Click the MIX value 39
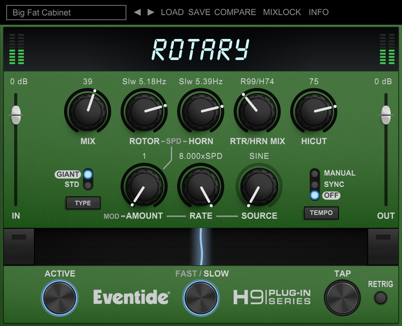The width and height of the screenshot is (402, 326). (x=88, y=82)
